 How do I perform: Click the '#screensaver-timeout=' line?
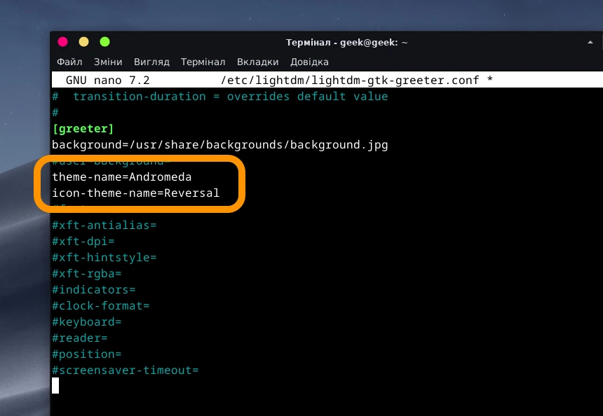click(x=126, y=370)
